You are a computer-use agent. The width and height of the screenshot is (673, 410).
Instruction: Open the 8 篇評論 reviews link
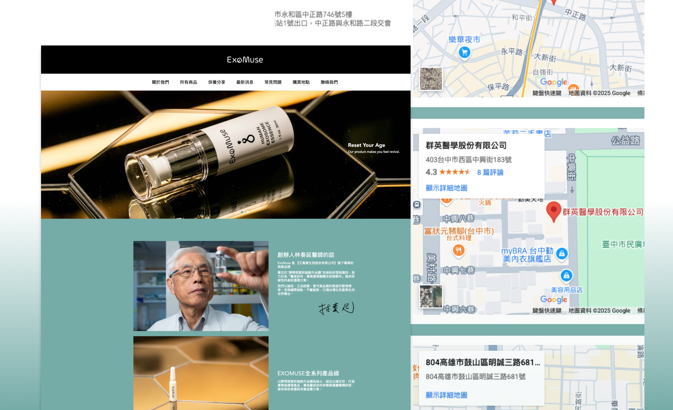click(x=490, y=172)
